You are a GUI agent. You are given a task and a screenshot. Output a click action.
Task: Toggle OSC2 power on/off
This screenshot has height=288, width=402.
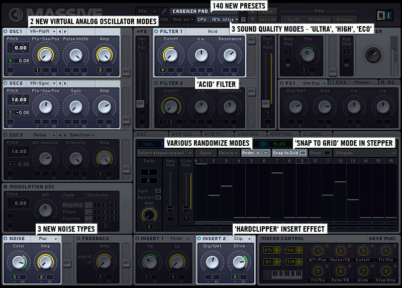click(6, 83)
